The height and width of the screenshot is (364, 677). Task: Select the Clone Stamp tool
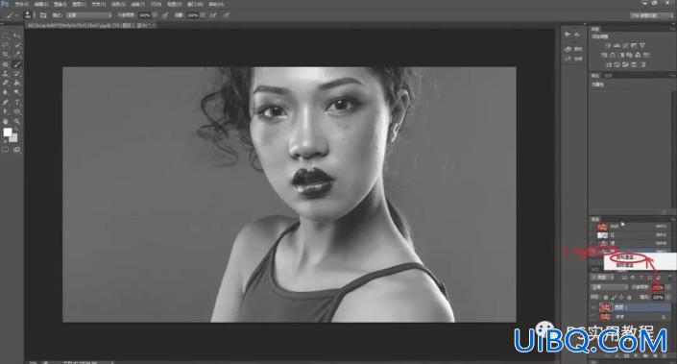tap(5, 73)
